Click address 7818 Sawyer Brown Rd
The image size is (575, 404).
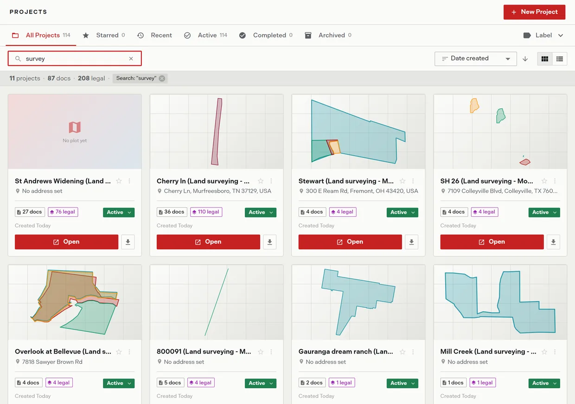pyautogui.click(x=52, y=362)
